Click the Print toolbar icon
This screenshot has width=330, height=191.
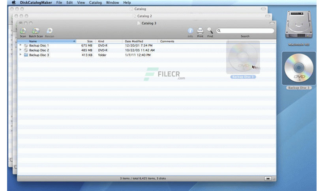point(200,31)
